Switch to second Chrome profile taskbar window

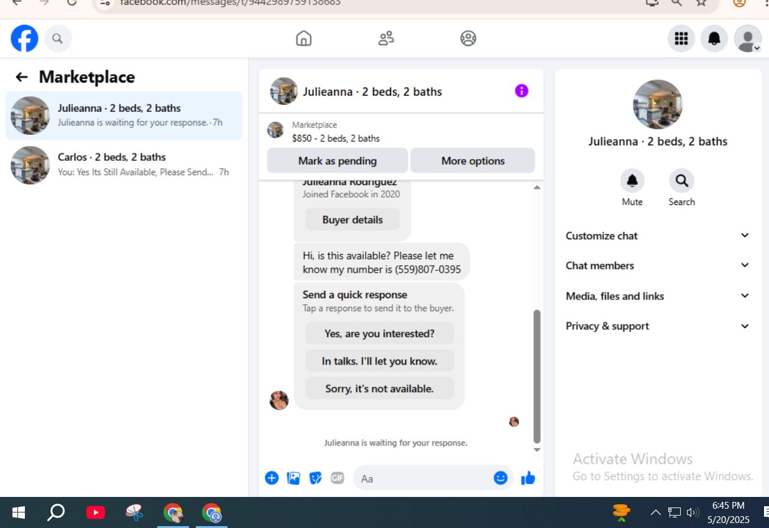pyautogui.click(x=212, y=512)
